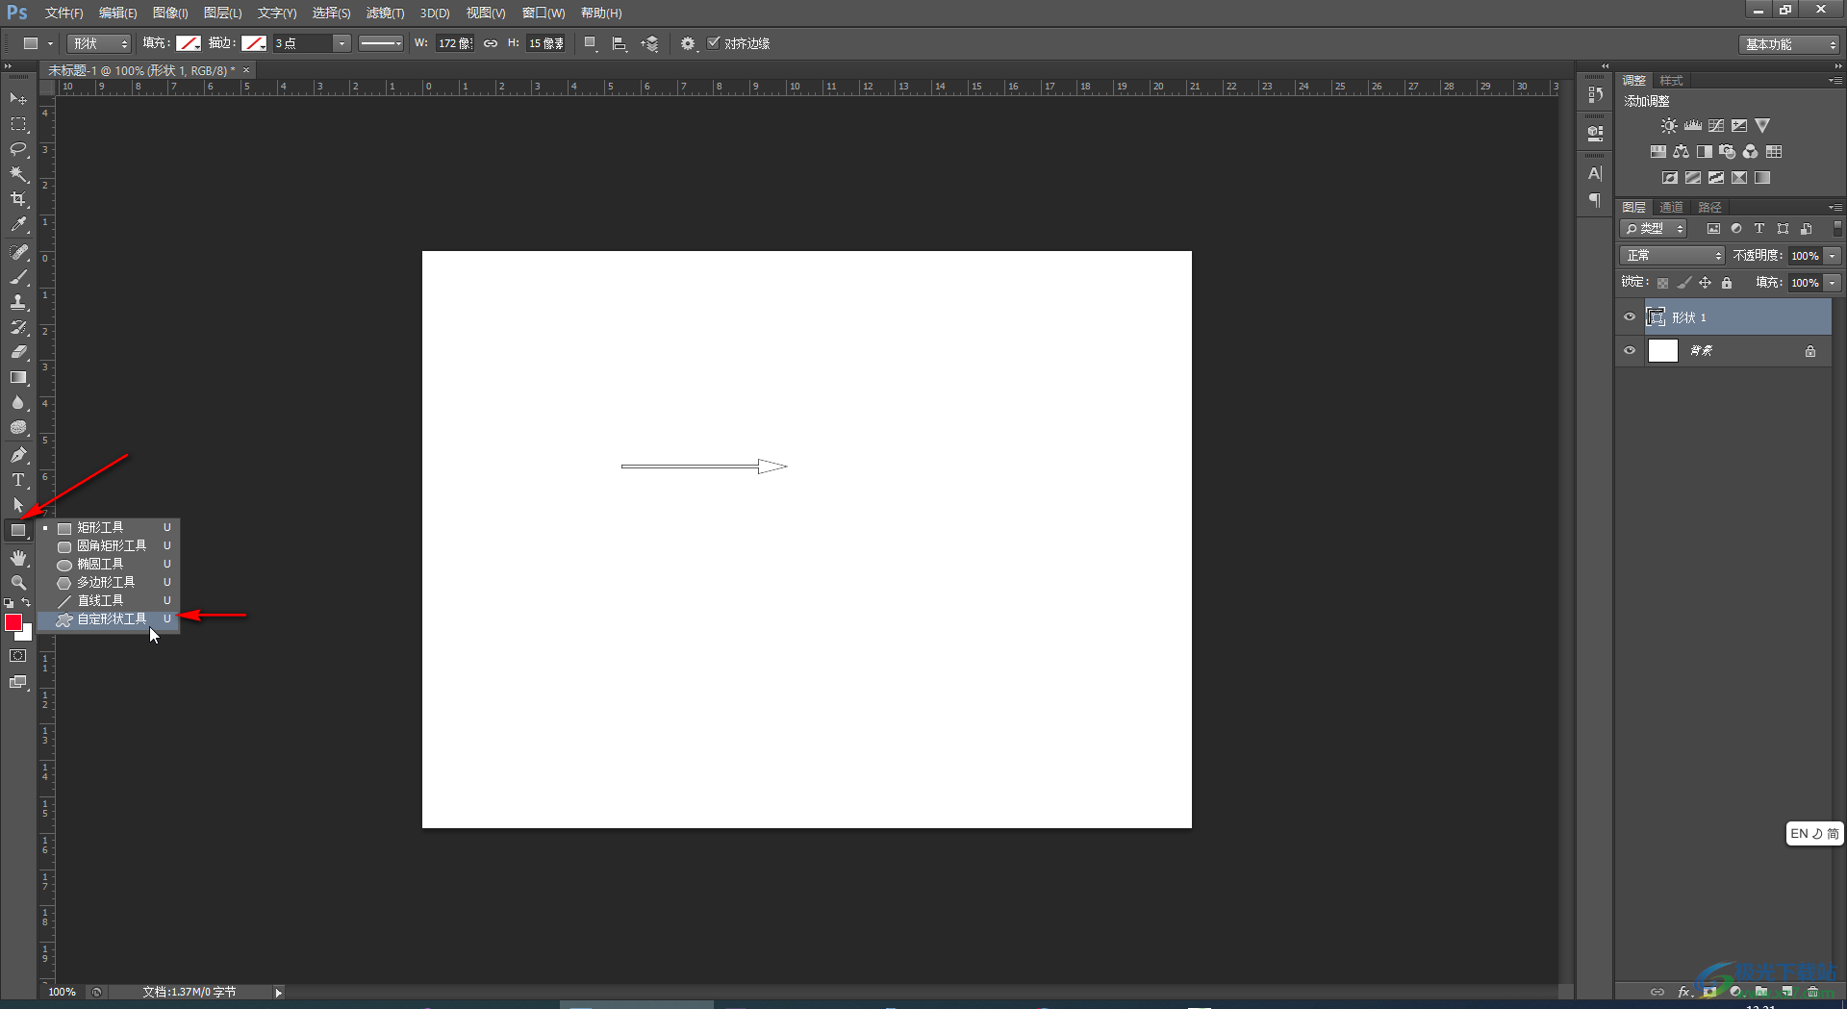Screen dimensions: 1847x1009
Task: Open the geometry options gear
Action: coord(687,43)
